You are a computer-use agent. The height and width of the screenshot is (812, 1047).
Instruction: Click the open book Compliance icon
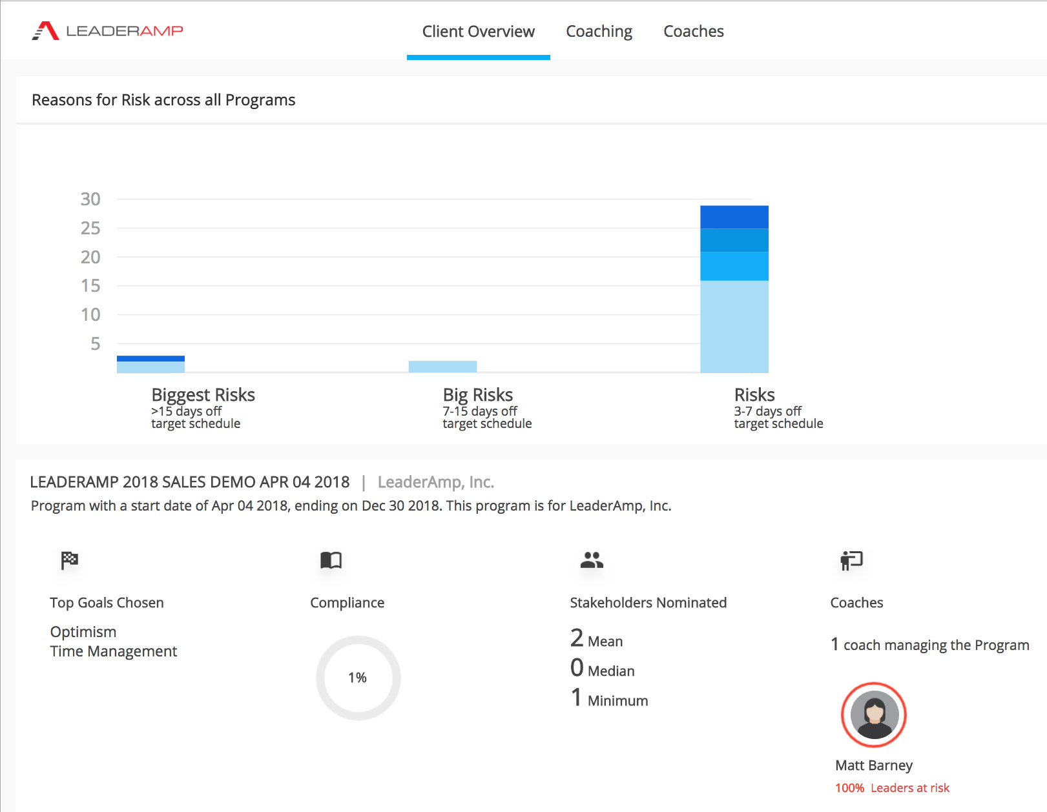(331, 560)
